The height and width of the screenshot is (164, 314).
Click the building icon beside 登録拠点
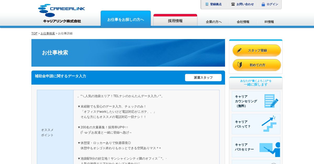207,4
